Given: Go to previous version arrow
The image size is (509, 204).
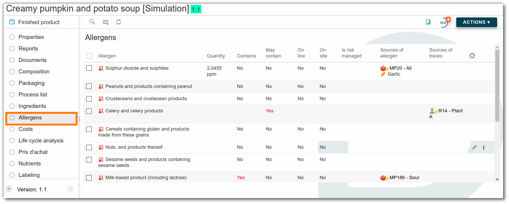Looking at the screenshot, I should coord(9,189).
